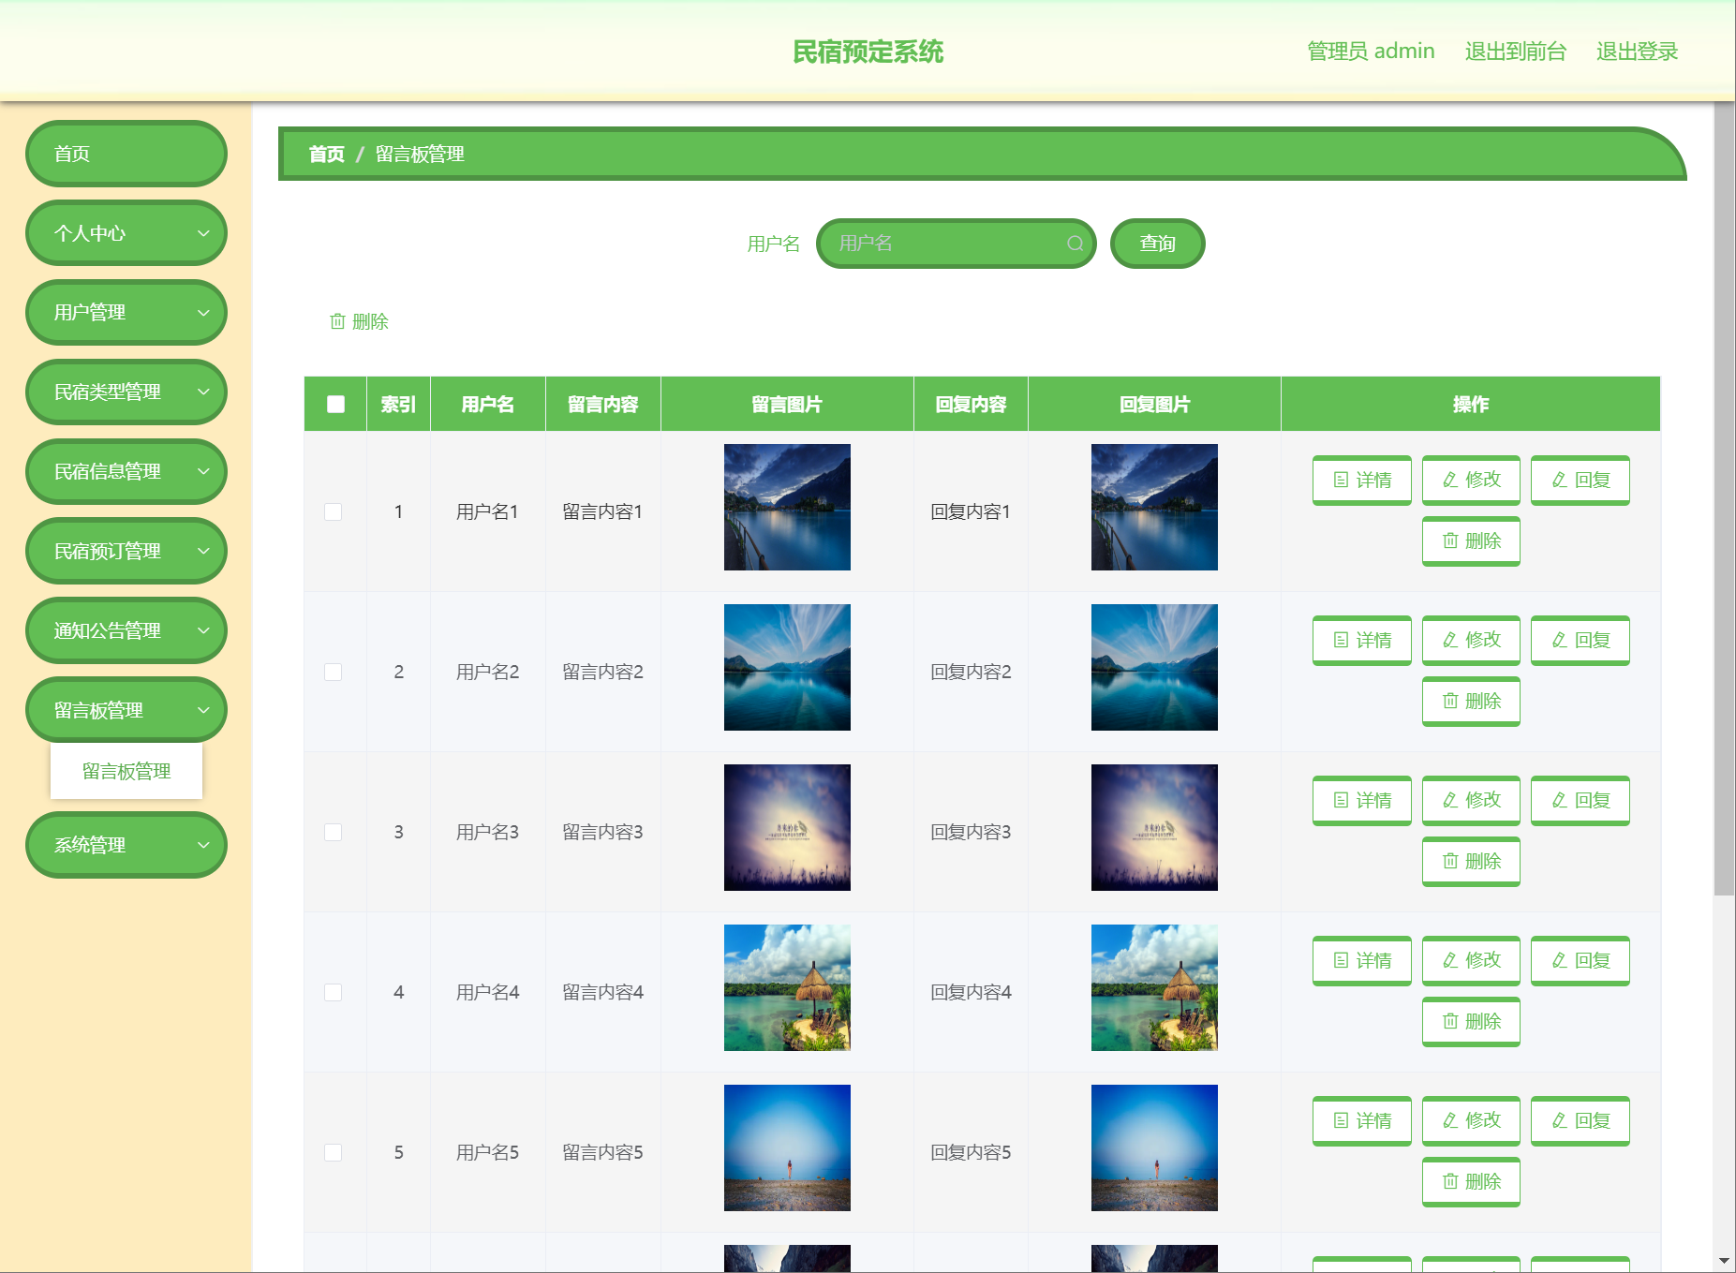1736x1273 pixels.
Task: Check the checkbox for row 用户名1
Action: [x=334, y=511]
